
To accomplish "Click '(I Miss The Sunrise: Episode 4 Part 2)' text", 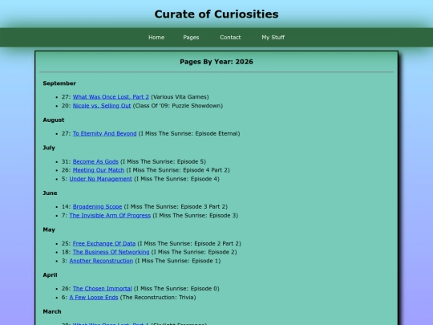I will coord(178,170).
